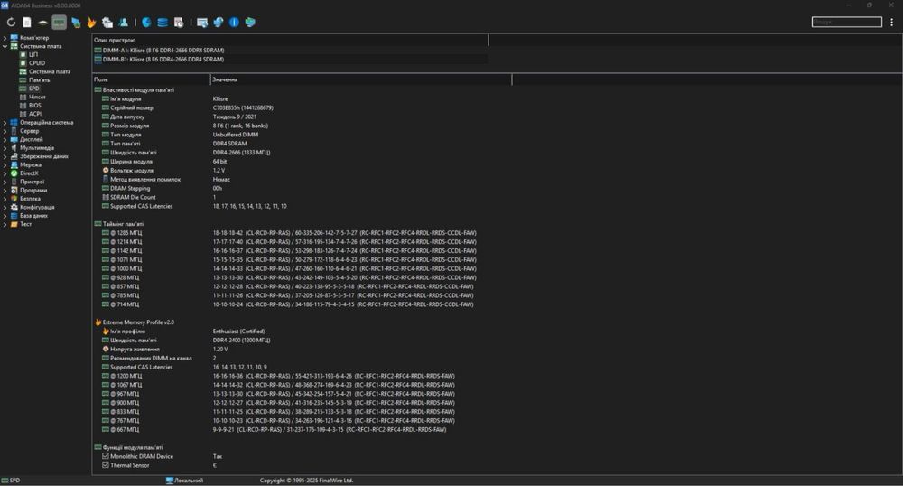Expand the Тест tree node
This screenshot has height=486, width=903.
click(x=5, y=225)
